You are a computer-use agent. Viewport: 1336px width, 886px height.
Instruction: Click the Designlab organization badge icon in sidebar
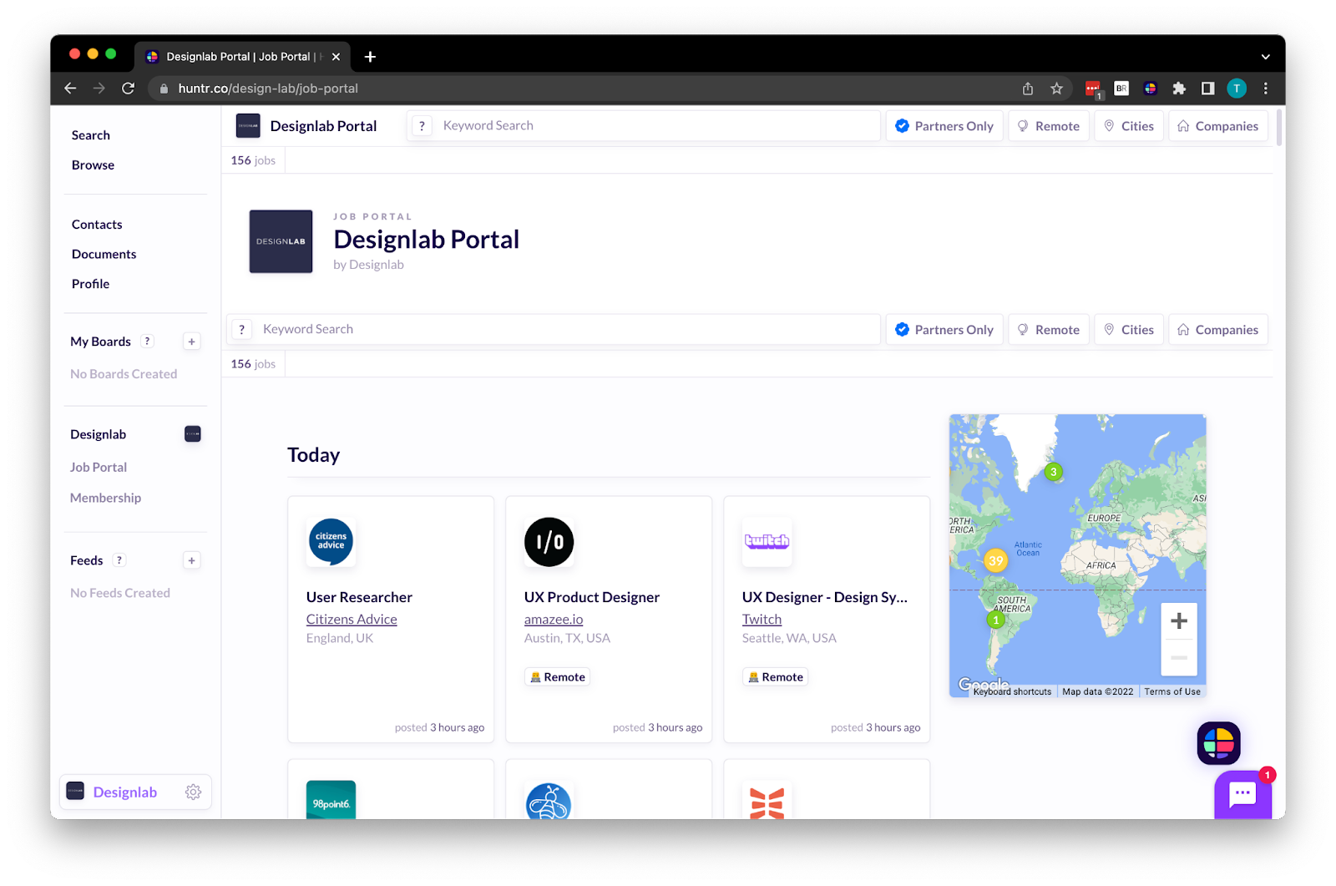point(192,434)
